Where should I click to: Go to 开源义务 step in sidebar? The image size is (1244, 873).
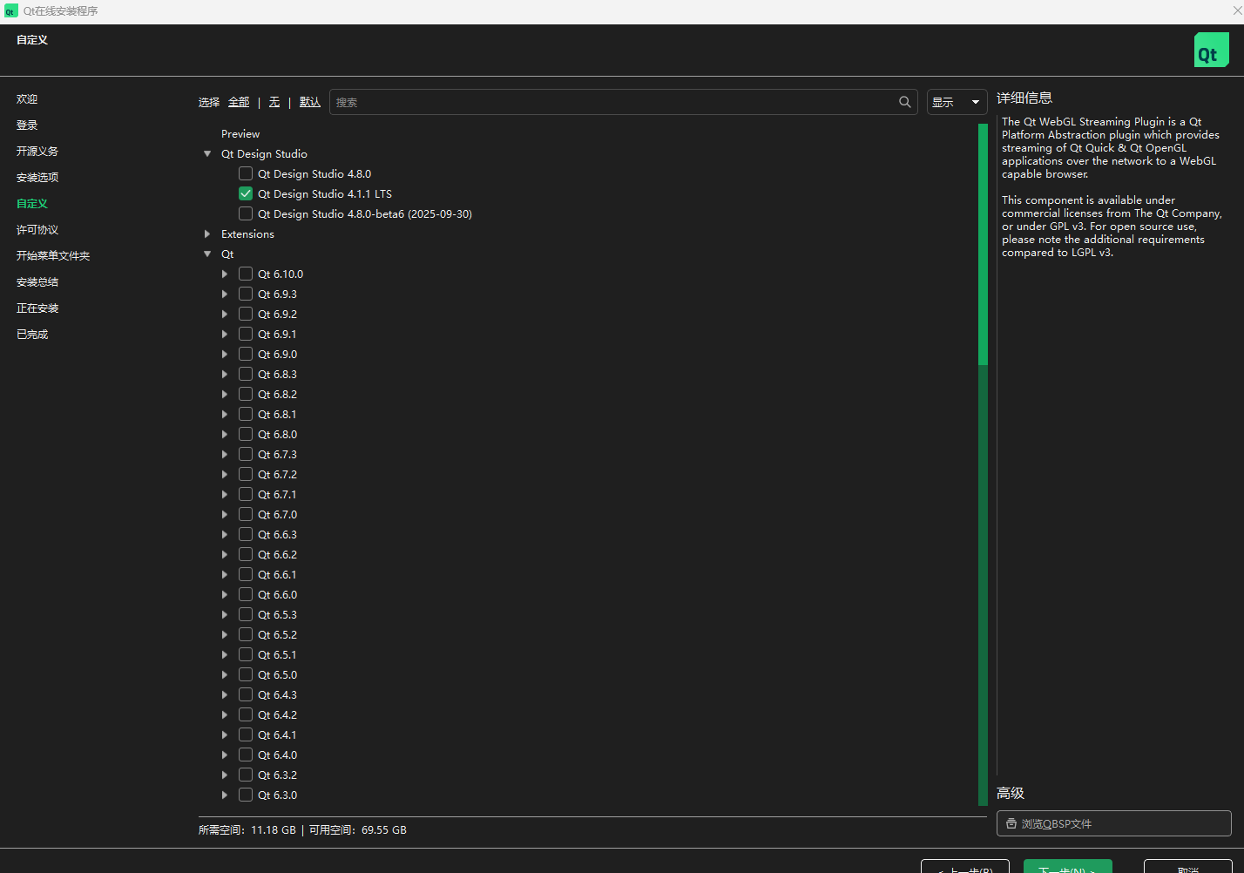tap(37, 152)
